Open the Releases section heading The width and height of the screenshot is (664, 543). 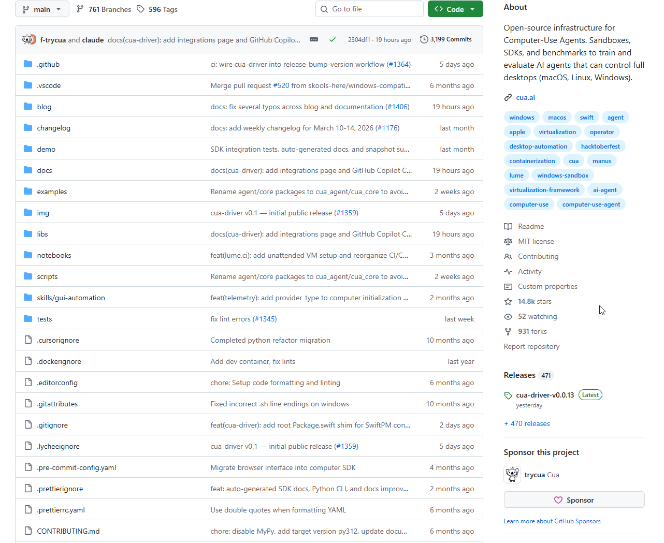point(519,375)
